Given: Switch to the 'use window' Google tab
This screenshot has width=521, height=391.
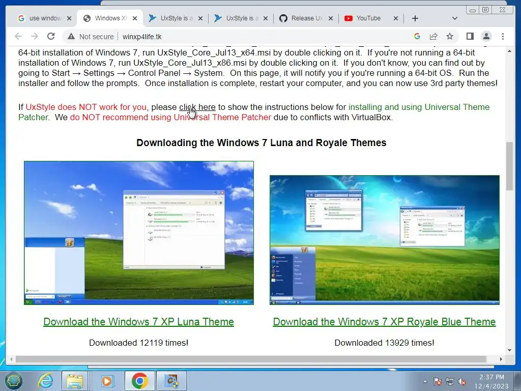Looking at the screenshot, I should pyautogui.click(x=45, y=18).
